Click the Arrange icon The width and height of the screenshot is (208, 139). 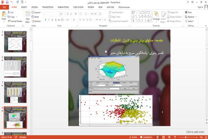(156, 14)
